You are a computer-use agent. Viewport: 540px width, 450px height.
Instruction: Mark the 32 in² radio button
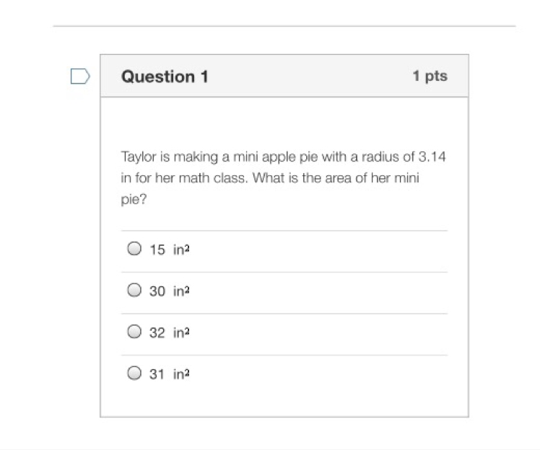[134, 332]
